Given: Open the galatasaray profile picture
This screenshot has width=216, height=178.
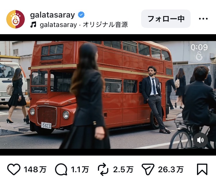Looking at the screenshot, I should (16, 19).
